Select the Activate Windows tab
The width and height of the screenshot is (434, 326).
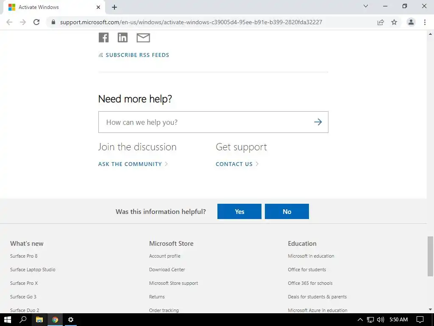pos(54,7)
